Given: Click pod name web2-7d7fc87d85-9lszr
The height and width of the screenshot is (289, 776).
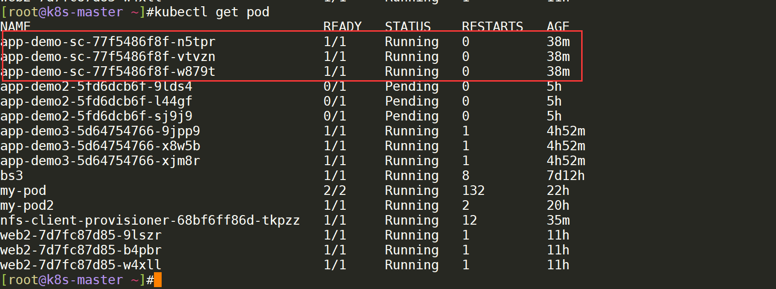Looking at the screenshot, I should (81, 235).
